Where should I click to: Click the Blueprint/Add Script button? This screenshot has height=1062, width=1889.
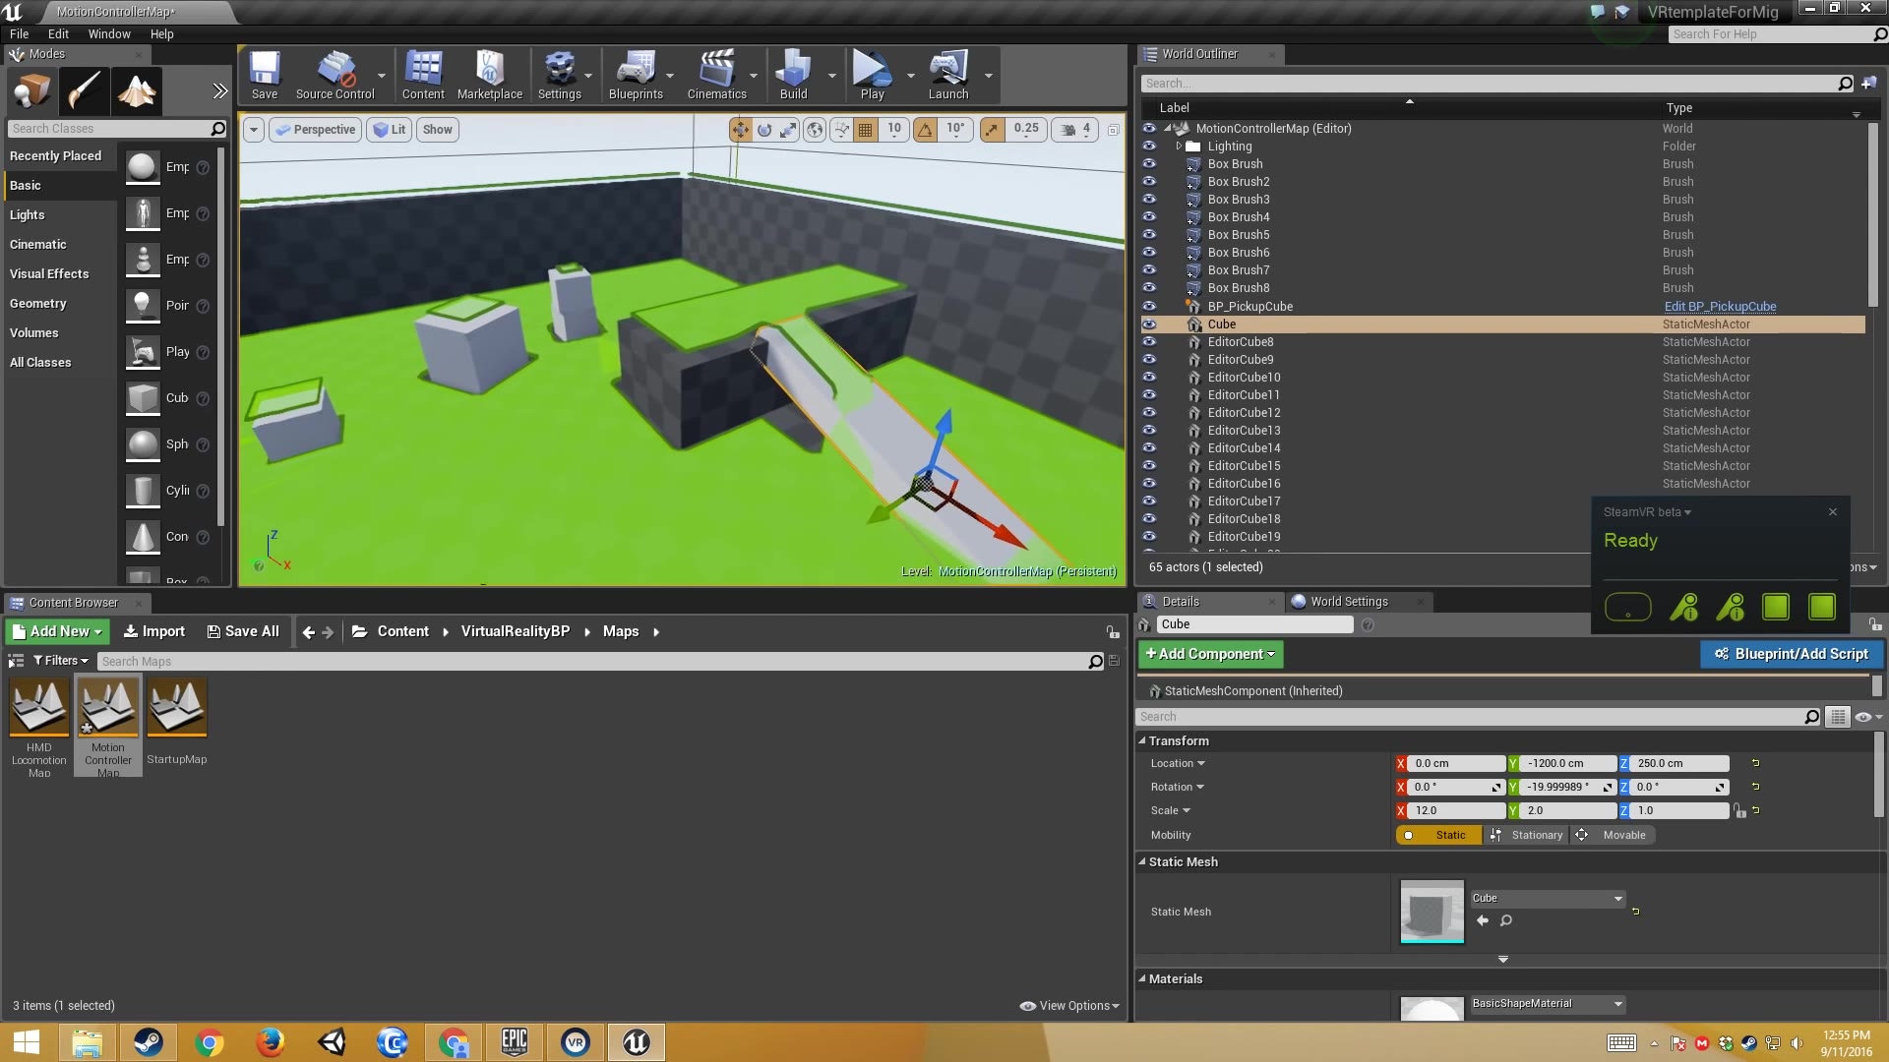tap(1792, 654)
